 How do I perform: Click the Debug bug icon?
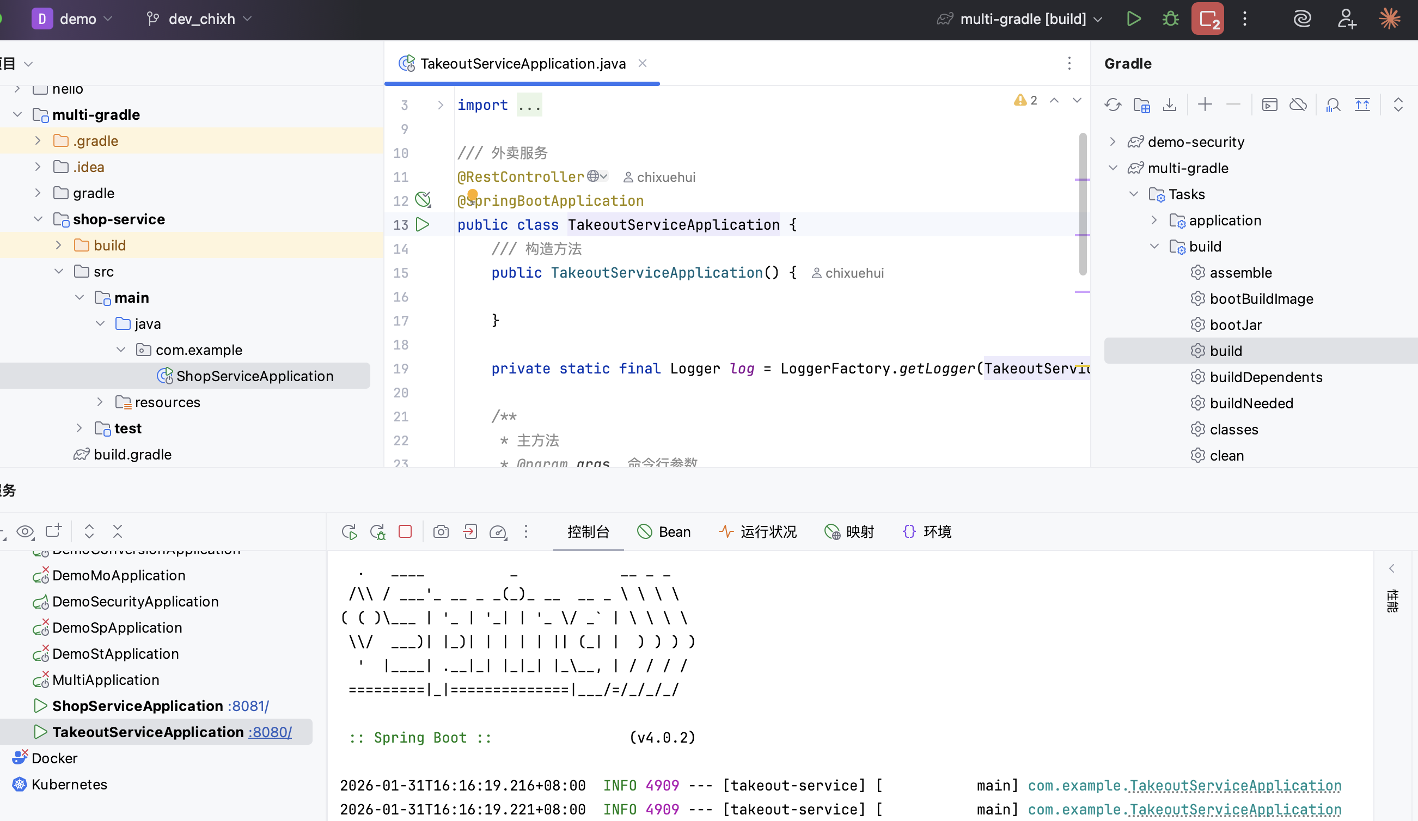(x=1170, y=19)
